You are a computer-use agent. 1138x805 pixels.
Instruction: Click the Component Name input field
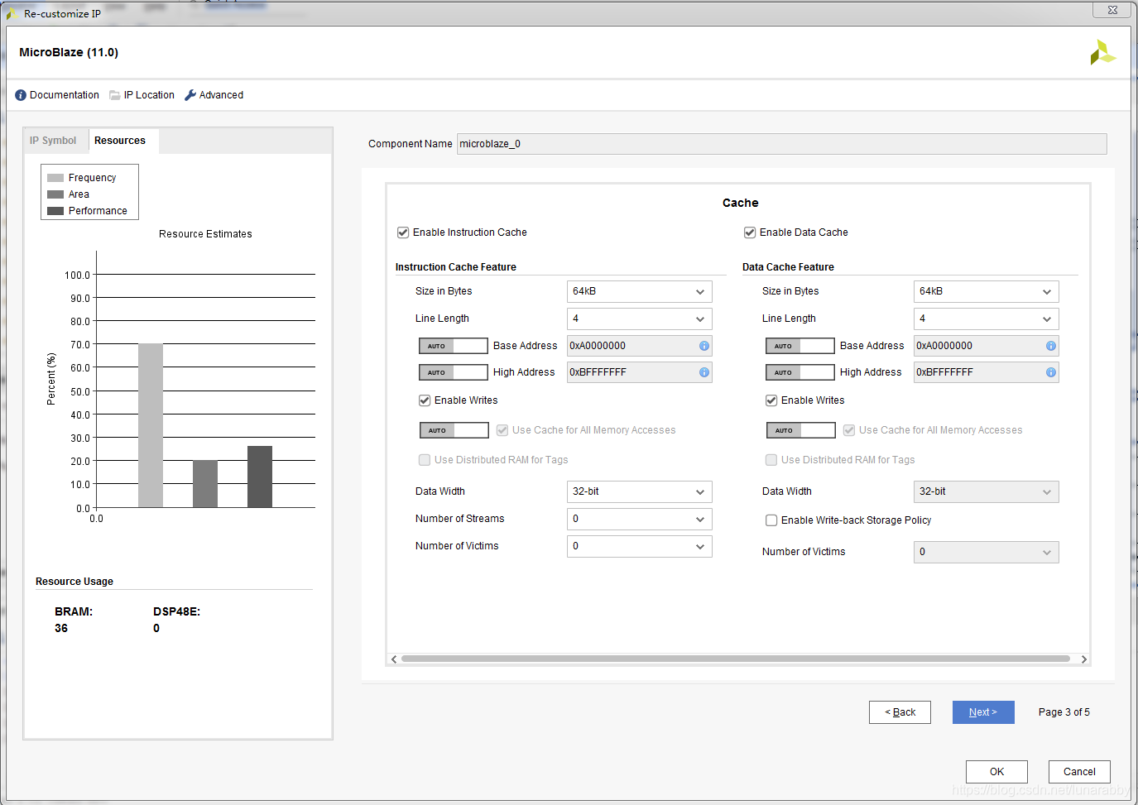click(781, 144)
